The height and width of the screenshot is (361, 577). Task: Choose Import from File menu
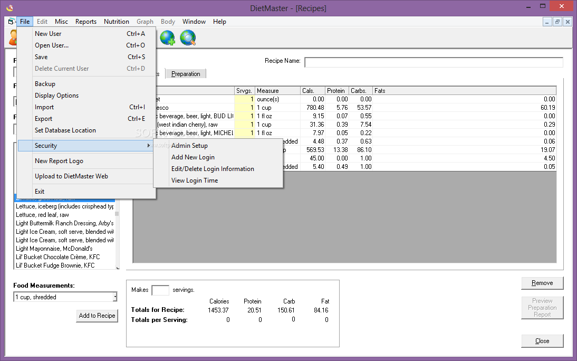(x=87, y=107)
